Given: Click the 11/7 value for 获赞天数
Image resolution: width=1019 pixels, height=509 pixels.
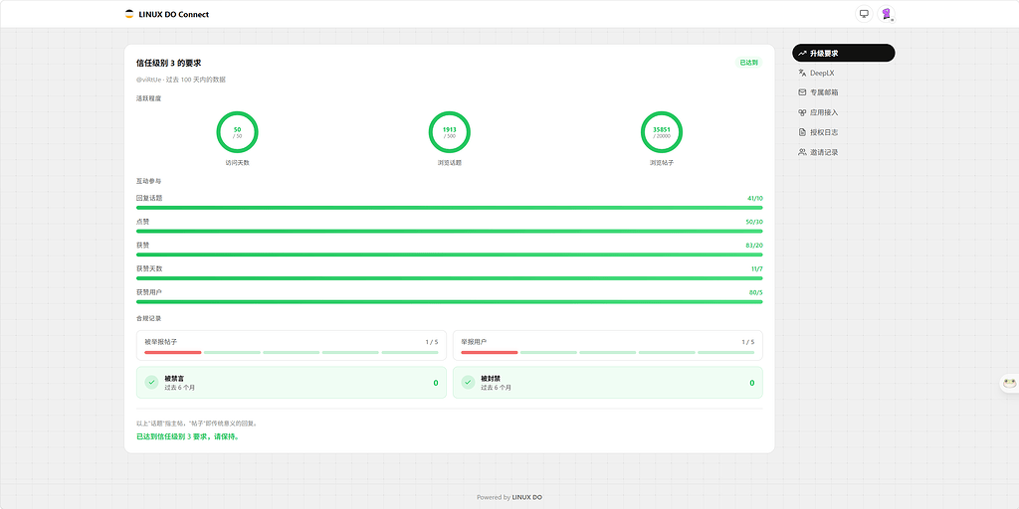Looking at the screenshot, I should [757, 268].
